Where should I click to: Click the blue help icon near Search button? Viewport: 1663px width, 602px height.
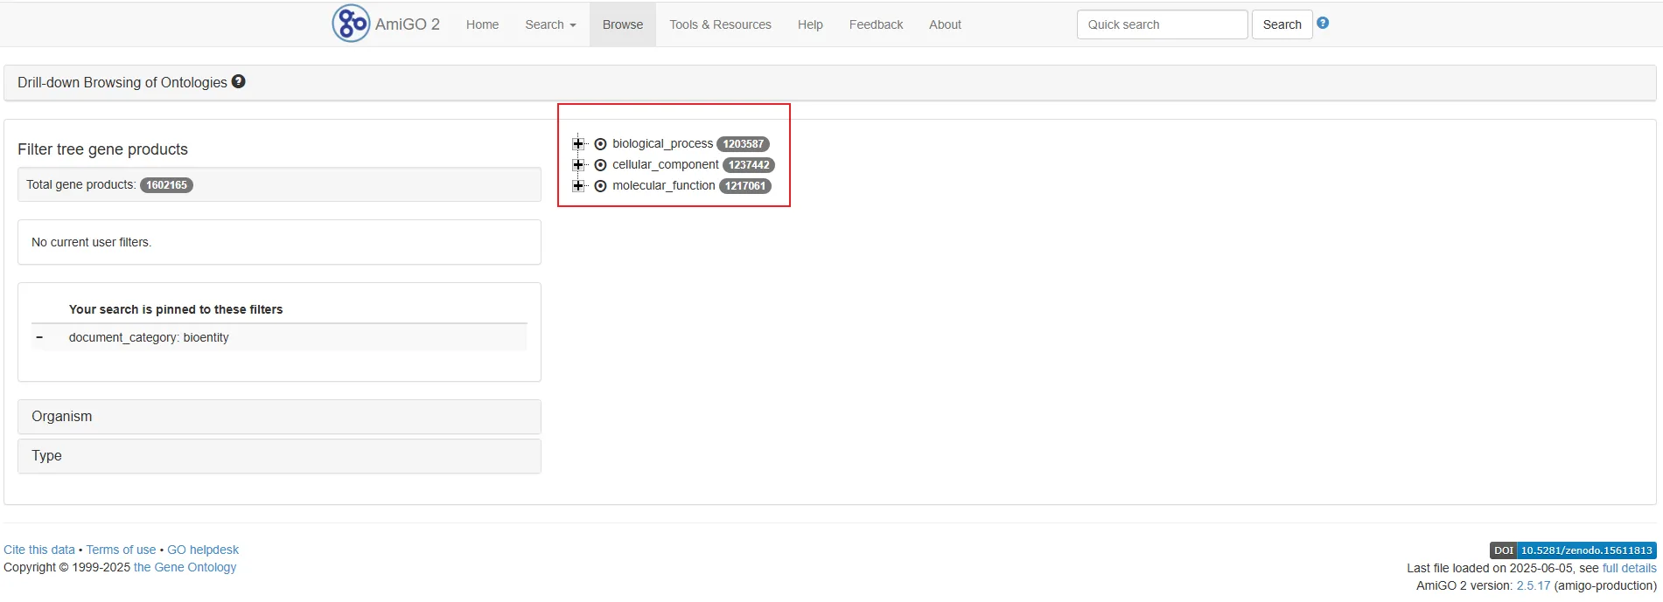tap(1323, 23)
